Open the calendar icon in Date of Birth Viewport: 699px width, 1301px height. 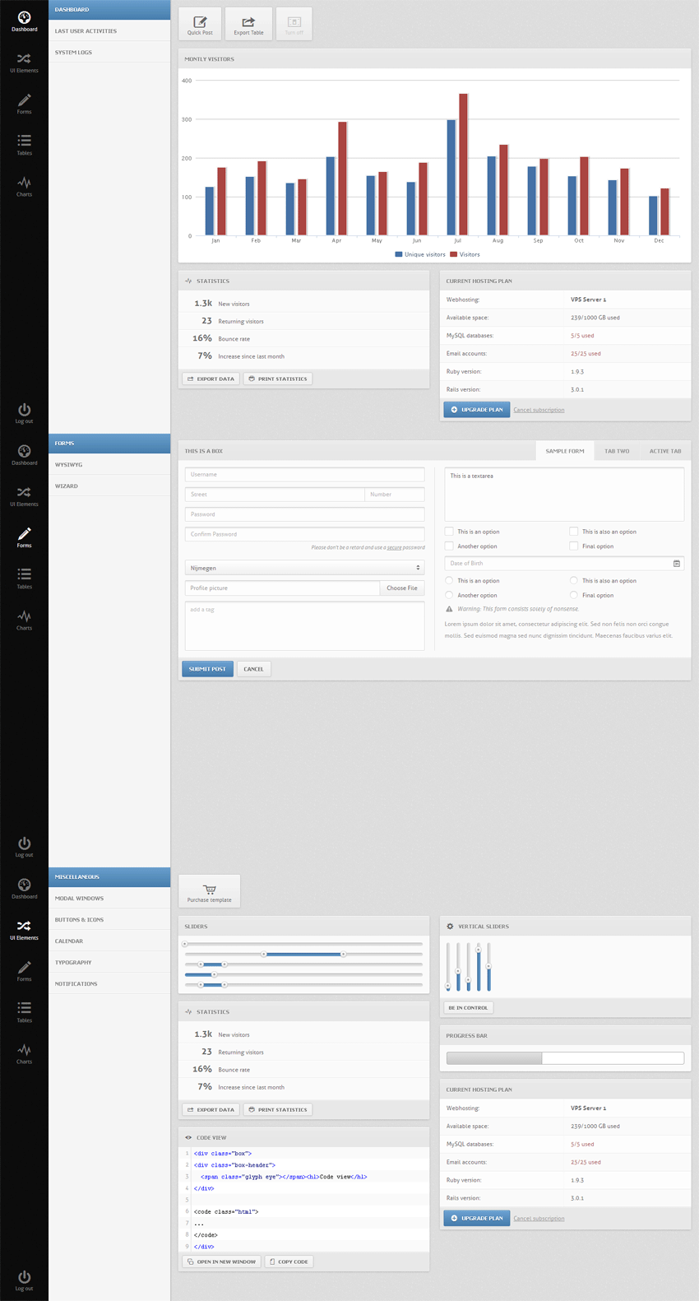click(x=677, y=564)
